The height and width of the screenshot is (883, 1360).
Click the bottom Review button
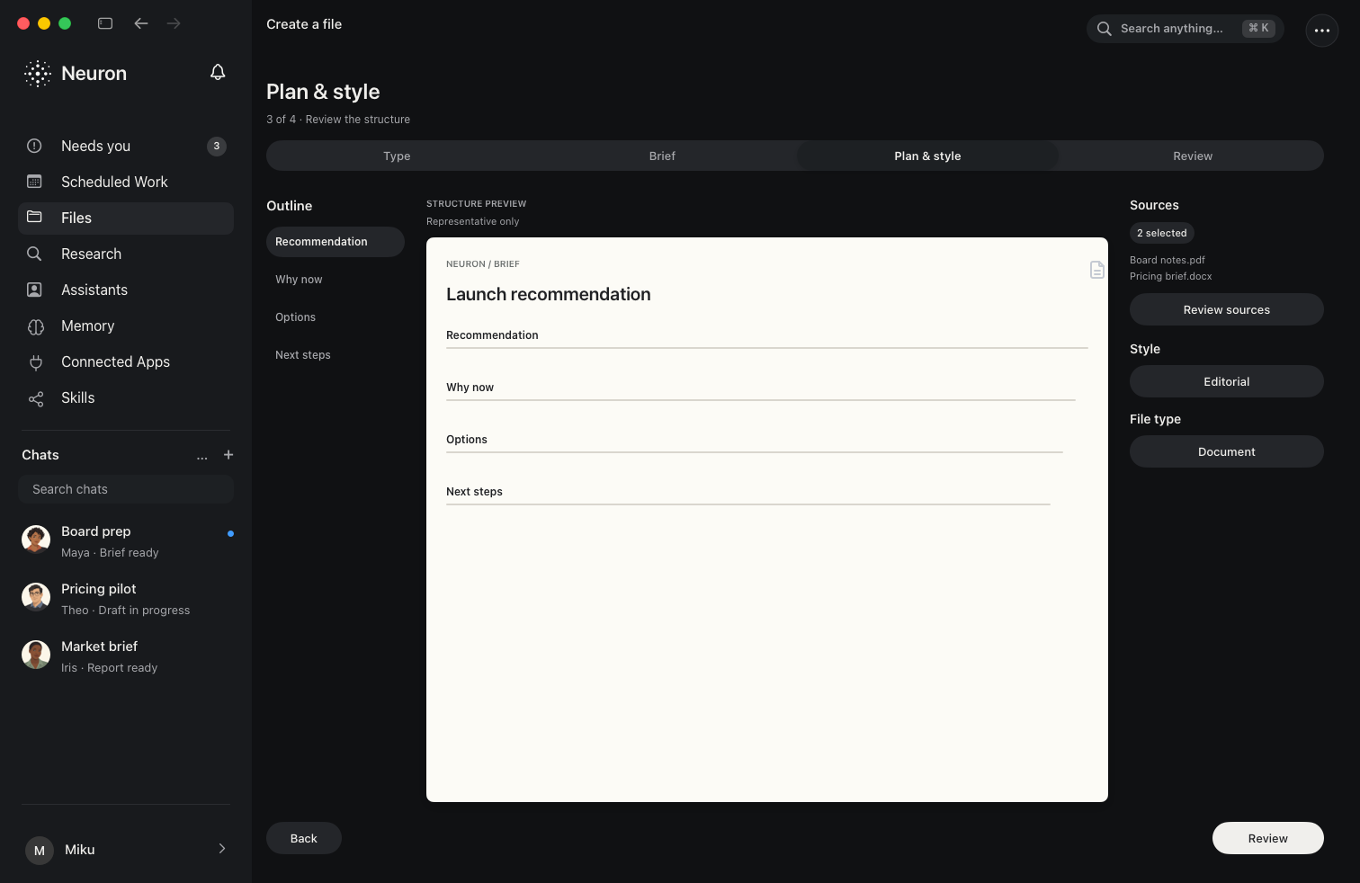point(1267,838)
